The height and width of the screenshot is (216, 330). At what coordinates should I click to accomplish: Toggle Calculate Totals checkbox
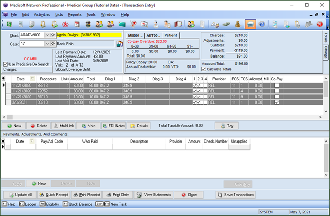click(x=204, y=69)
